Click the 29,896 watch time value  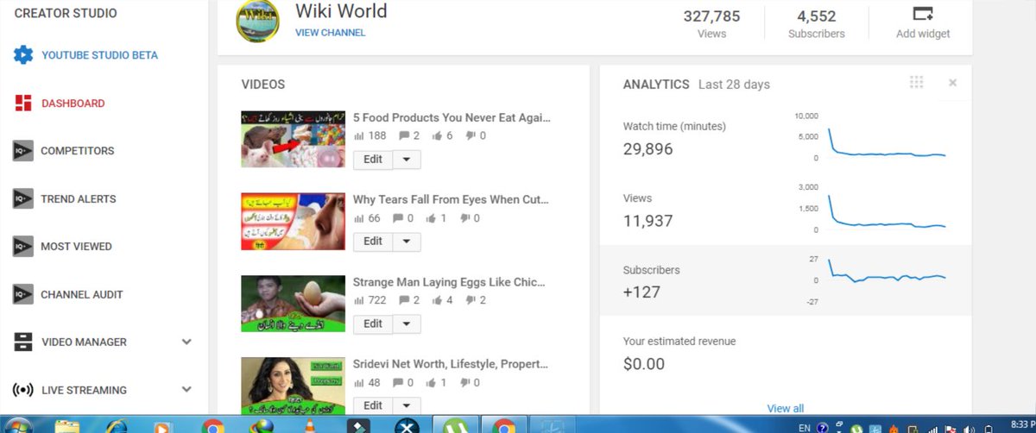tap(647, 149)
